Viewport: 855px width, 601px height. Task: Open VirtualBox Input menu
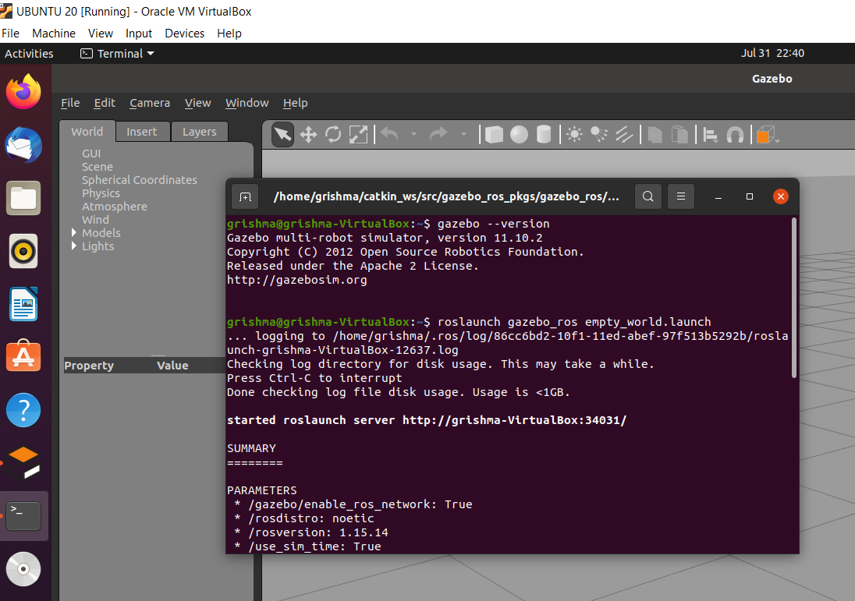(139, 34)
